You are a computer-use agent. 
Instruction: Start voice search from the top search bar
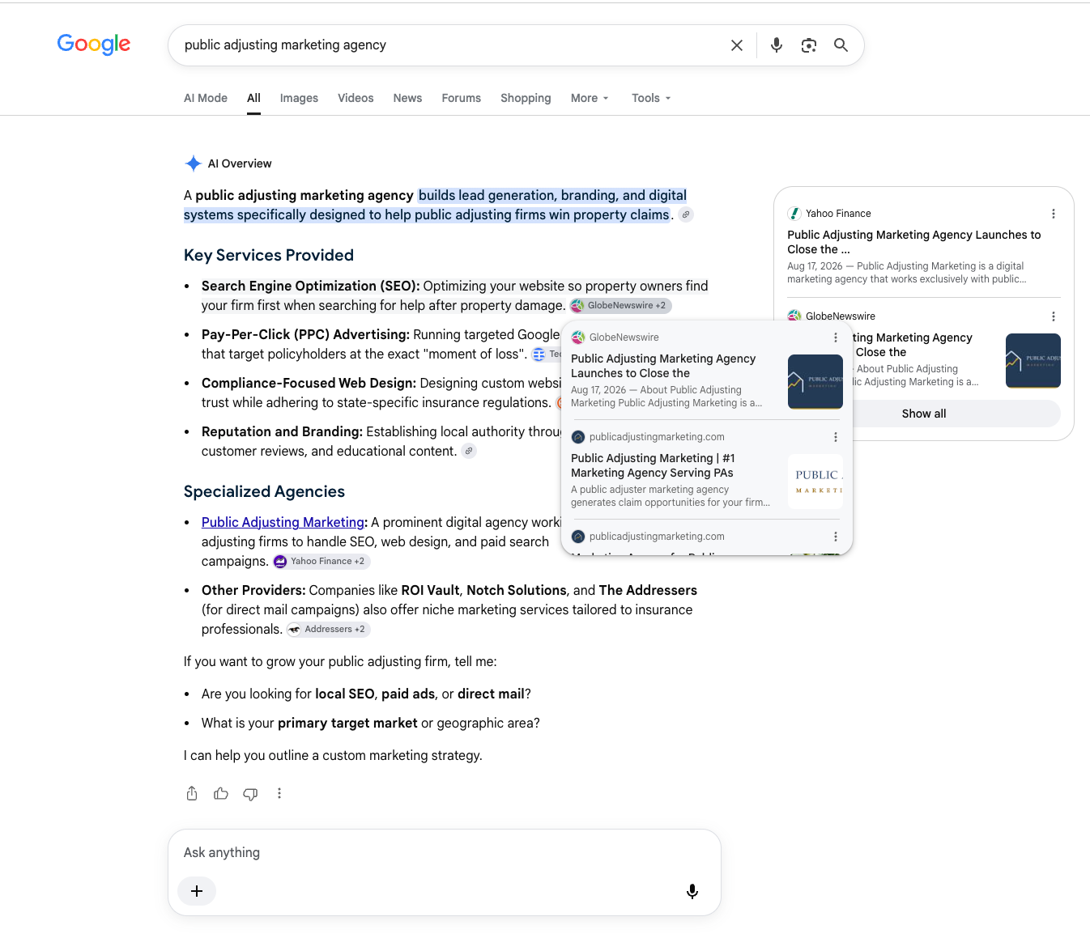click(x=777, y=45)
